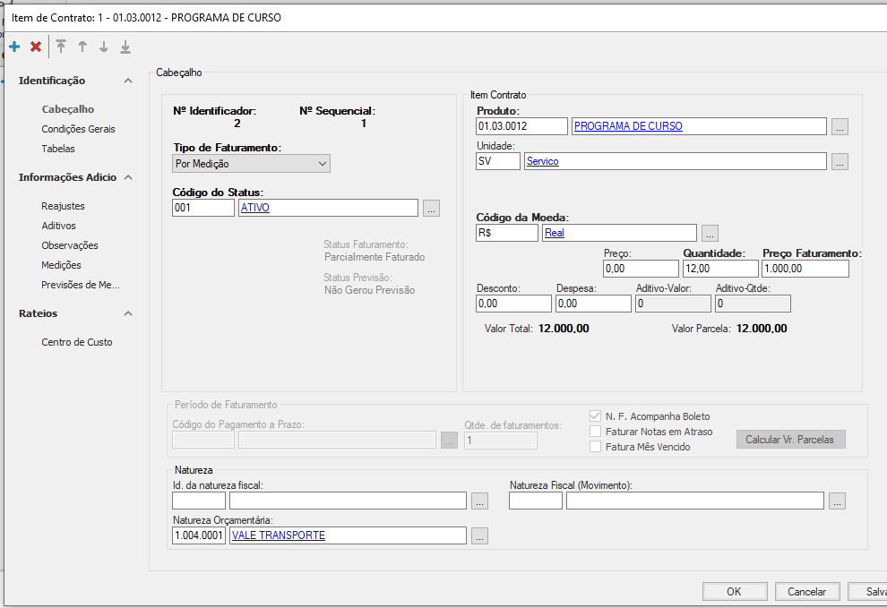
Task: Toggle N. F. Acompanha Boleto checkbox
Action: tap(595, 416)
